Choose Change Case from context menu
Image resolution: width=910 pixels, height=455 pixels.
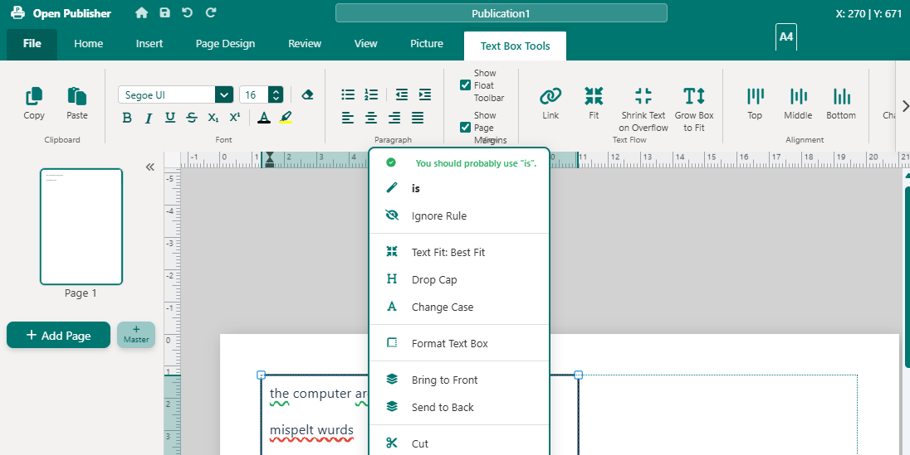[459, 307]
